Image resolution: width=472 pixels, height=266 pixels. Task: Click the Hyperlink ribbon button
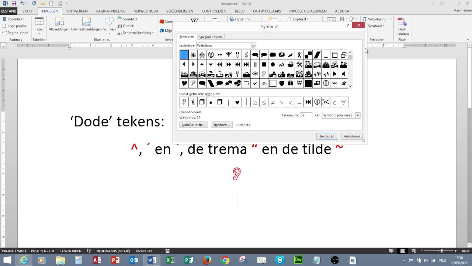point(240,19)
